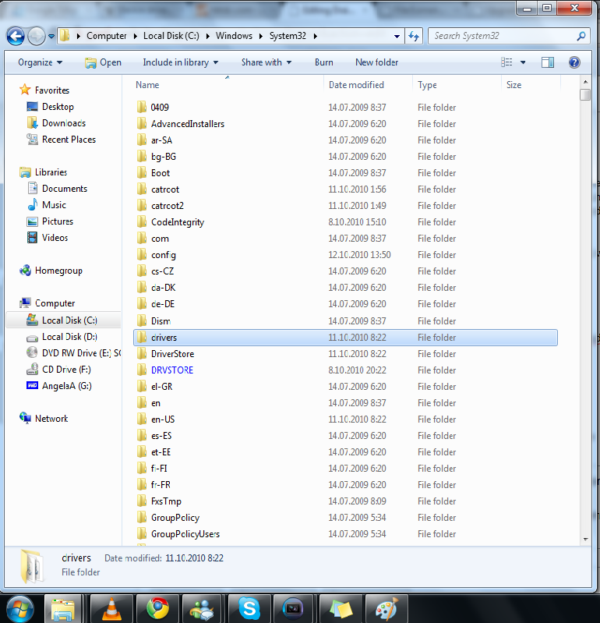Viewport: 600px width, 623px height.
Task: Open Help with the question mark icon
Action: tap(574, 62)
